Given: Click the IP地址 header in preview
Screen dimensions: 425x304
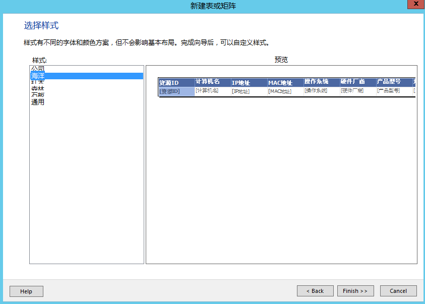Looking at the screenshot, I should click(x=249, y=82).
